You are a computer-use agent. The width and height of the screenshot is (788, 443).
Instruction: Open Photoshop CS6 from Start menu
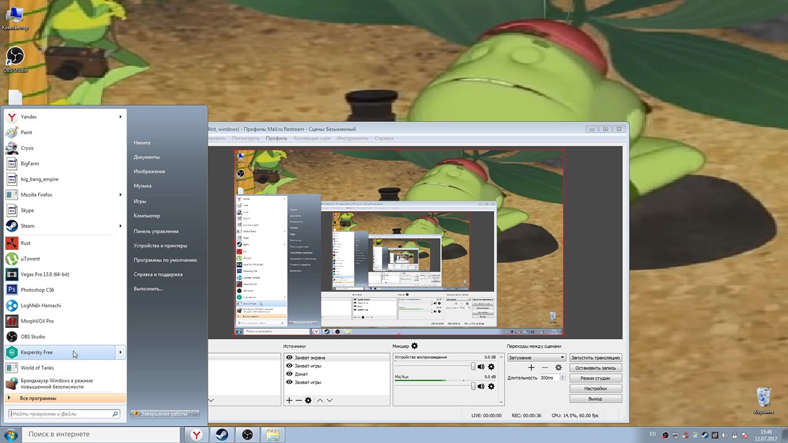point(65,290)
